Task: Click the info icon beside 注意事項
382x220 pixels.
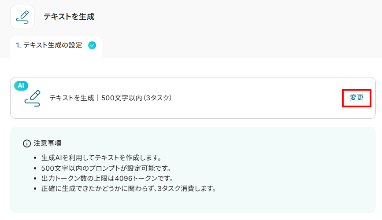Action: [x=27, y=143]
